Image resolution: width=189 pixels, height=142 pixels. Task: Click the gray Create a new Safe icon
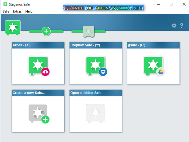coord(38,113)
